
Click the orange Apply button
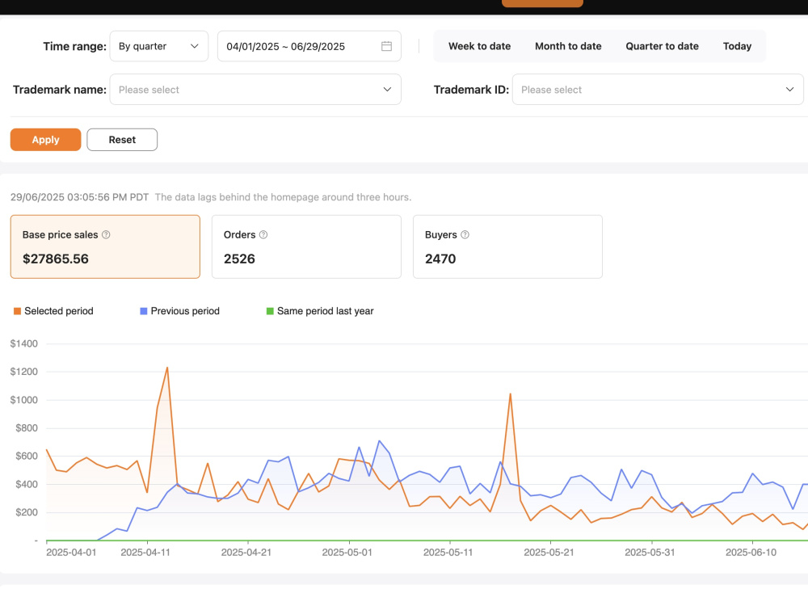46,140
